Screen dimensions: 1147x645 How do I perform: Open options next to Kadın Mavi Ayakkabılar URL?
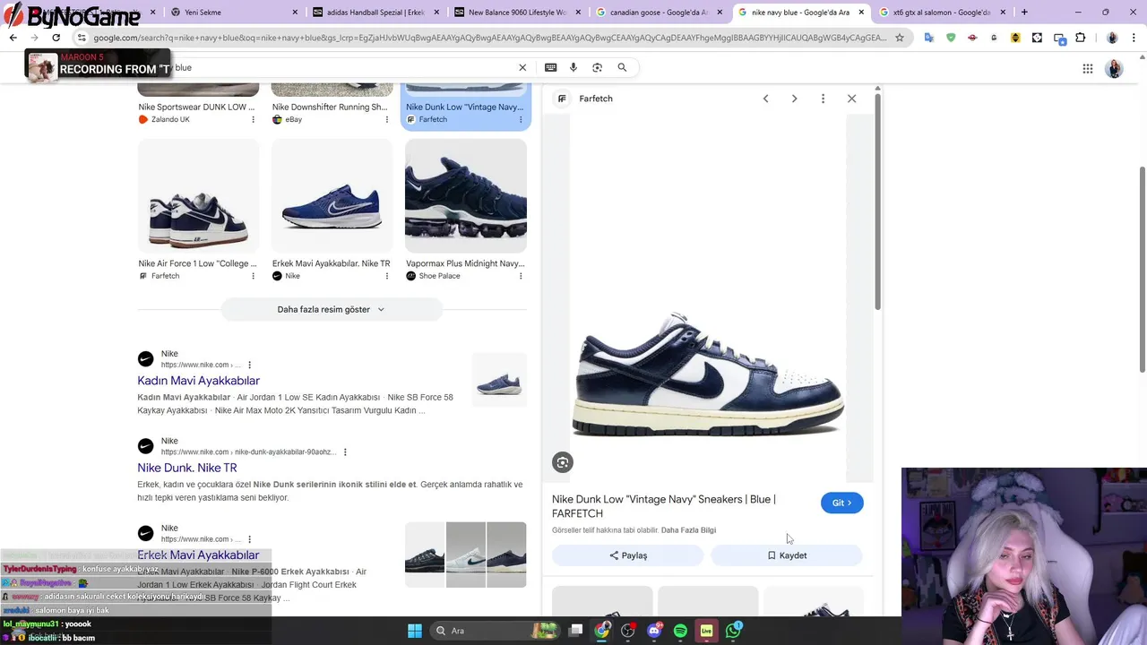coord(250,365)
